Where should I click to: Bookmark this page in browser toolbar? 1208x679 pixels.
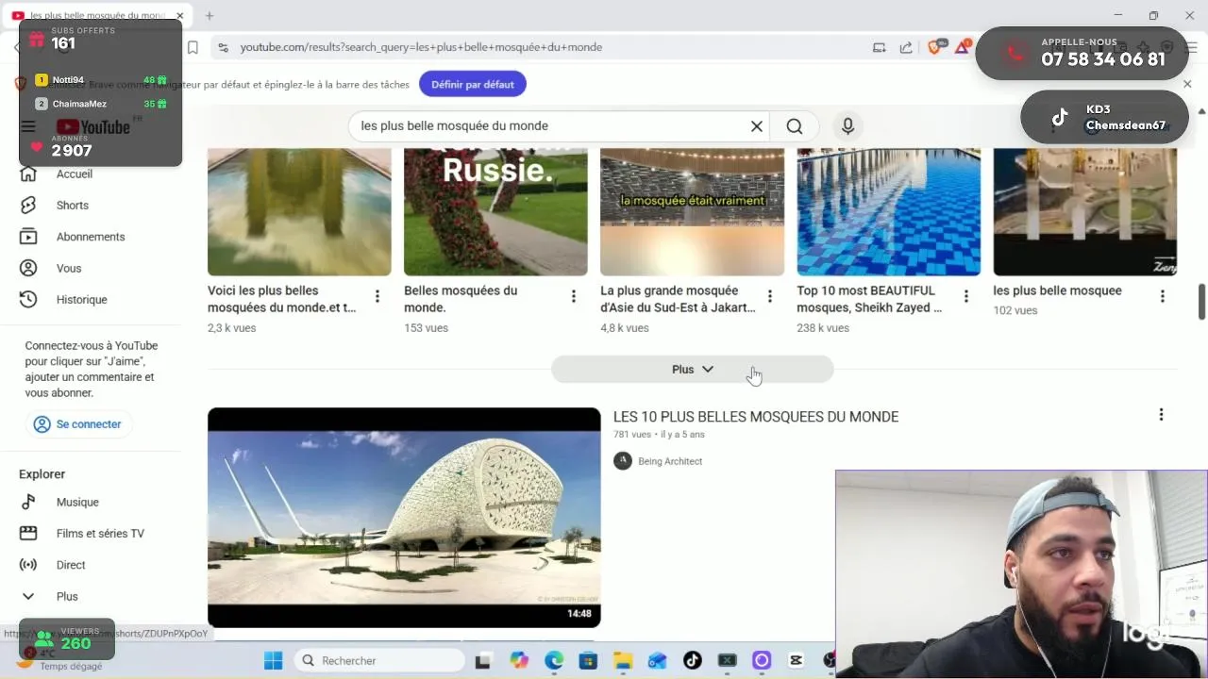tap(193, 47)
